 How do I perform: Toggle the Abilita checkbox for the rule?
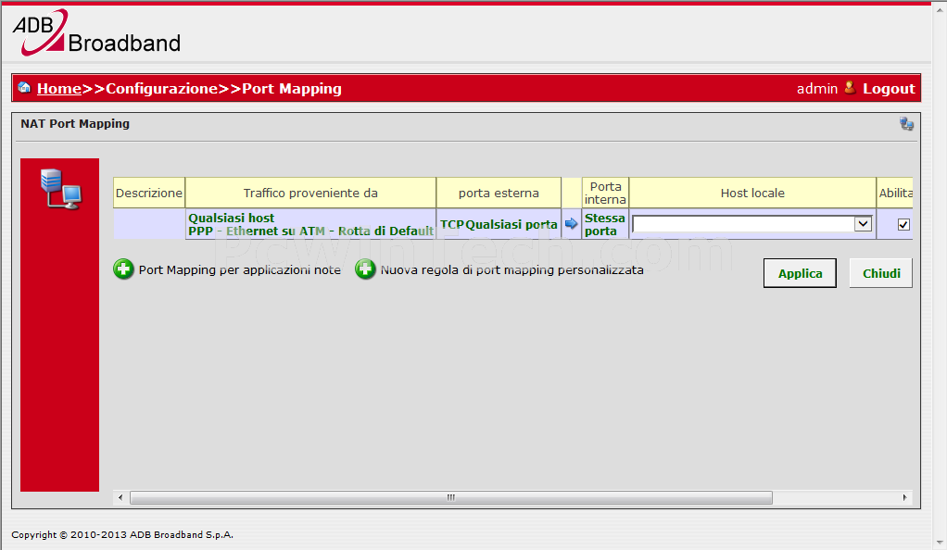click(903, 225)
